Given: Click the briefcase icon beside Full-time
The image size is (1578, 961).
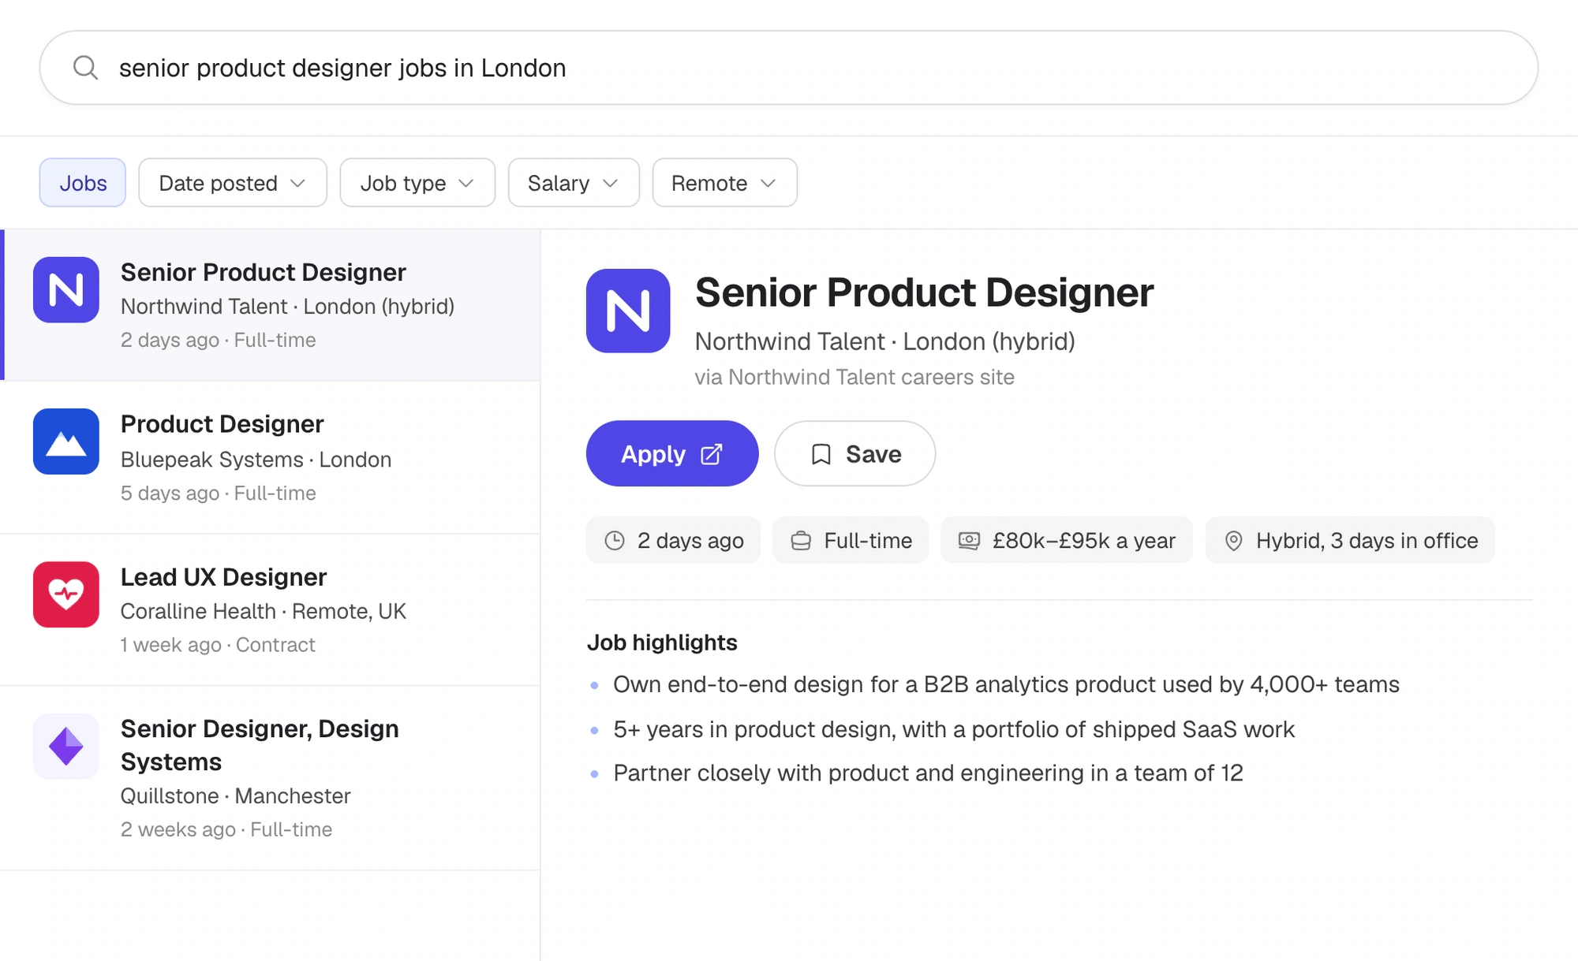Looking at the screenshot, I should click(801, 540).
